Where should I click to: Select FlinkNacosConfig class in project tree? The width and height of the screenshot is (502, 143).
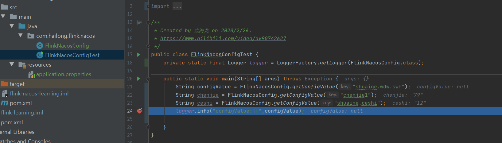point(67,46)
